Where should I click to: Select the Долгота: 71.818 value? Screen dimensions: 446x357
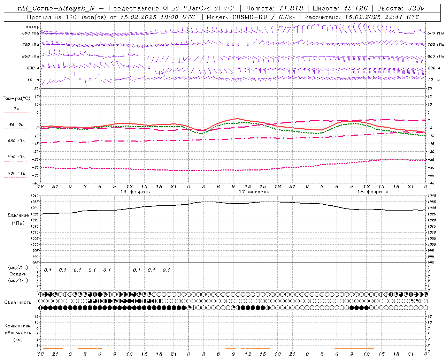pos(275,8)
